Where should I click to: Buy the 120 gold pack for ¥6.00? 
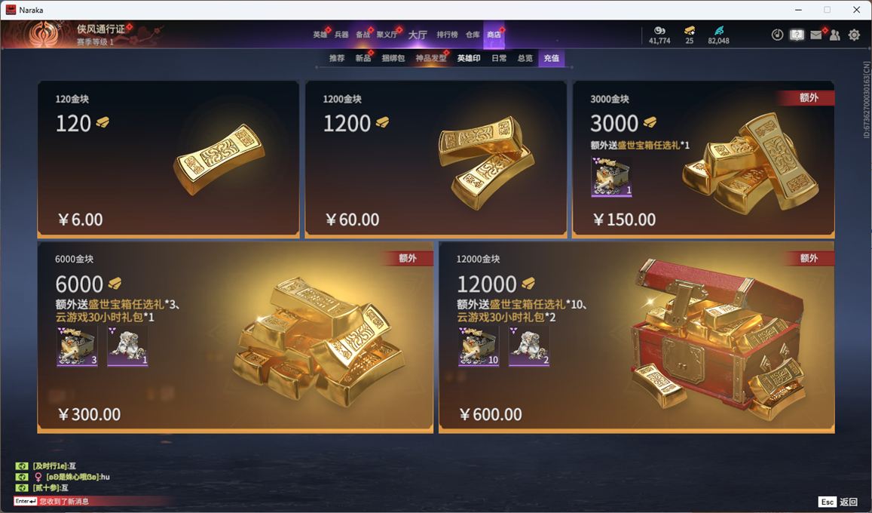168,159
